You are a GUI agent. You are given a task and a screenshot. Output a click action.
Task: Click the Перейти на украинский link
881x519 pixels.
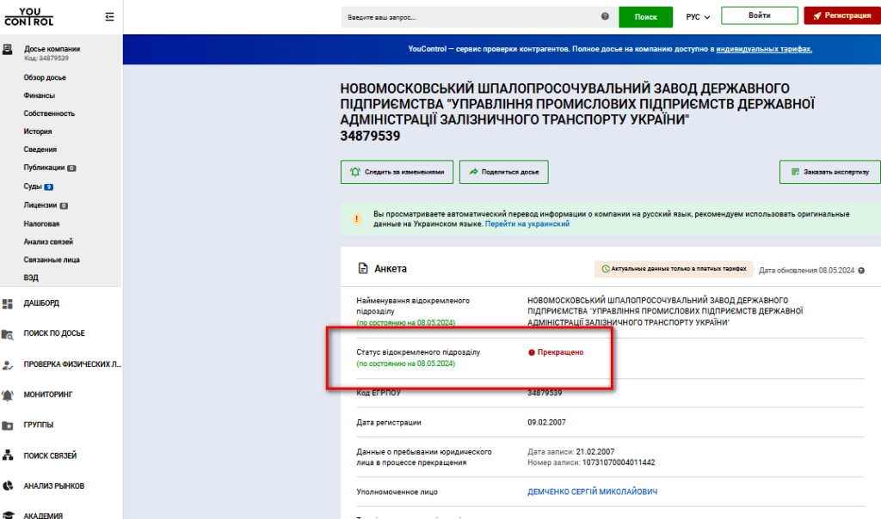point(527,224)
